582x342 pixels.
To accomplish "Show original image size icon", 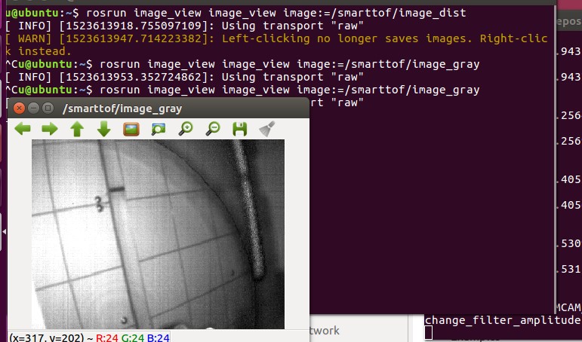I will [131, 130].
